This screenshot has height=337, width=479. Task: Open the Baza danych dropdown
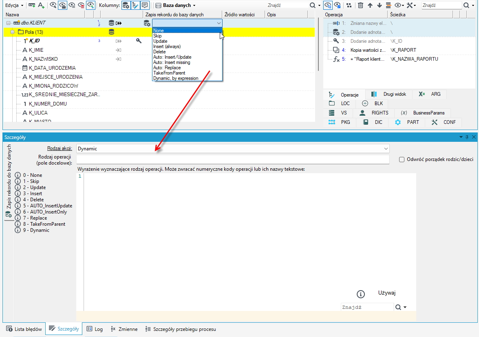point(175,5)
